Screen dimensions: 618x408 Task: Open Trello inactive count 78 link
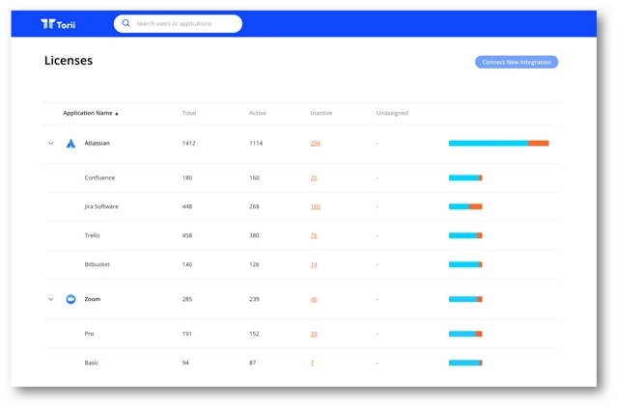314,235
